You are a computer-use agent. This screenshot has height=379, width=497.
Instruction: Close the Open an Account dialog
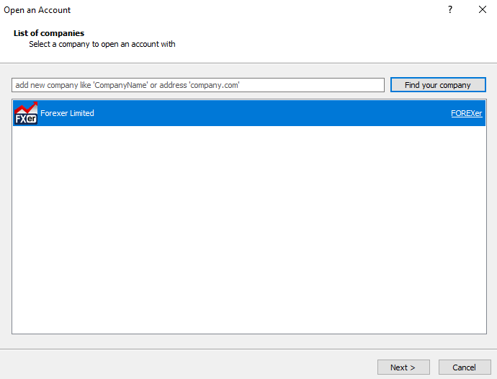pyautogui.click(x=482, y=10)
